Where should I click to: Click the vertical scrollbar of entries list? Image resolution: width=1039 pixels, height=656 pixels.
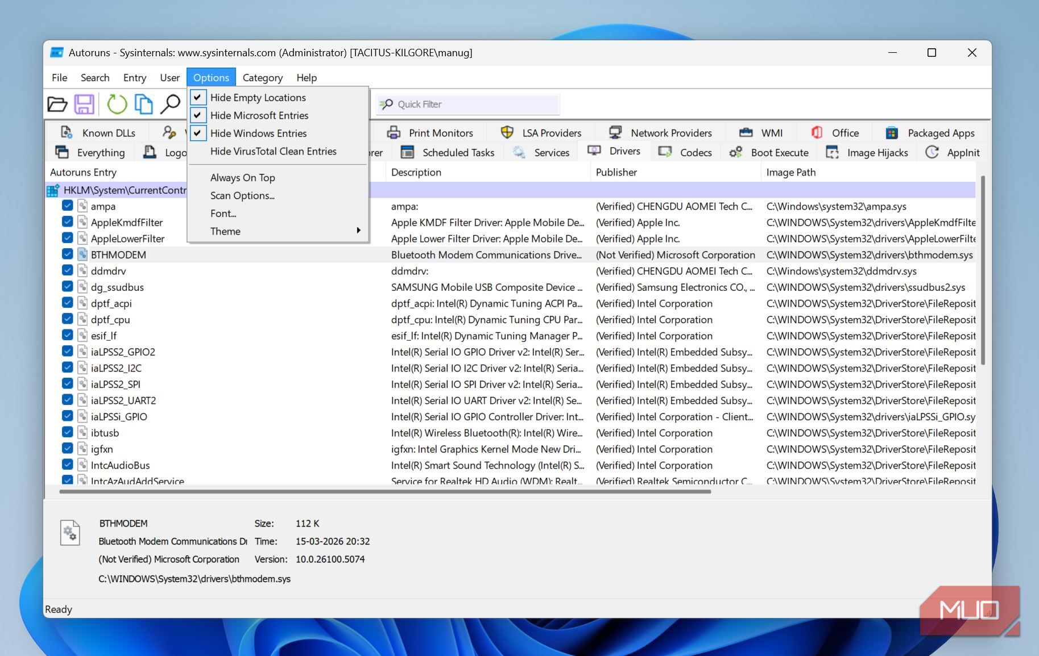pyautogui.click(x=983, y=270)
